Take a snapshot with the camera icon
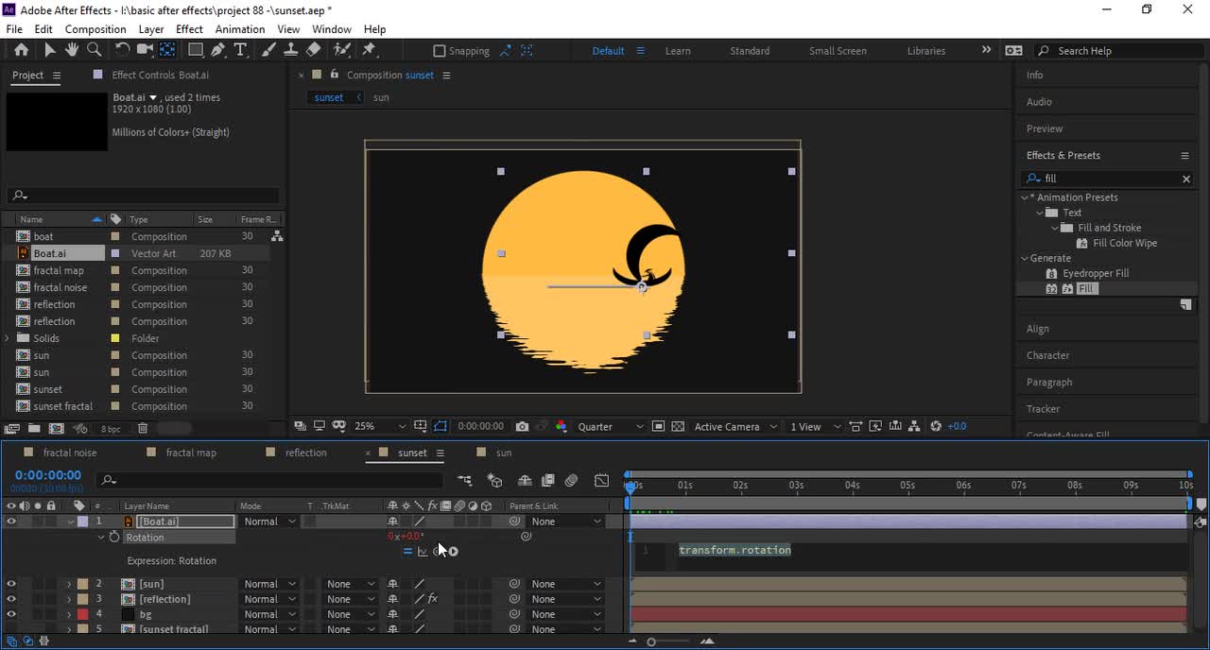This screenshot has height=650, width=1210. (x=522, y=427)
